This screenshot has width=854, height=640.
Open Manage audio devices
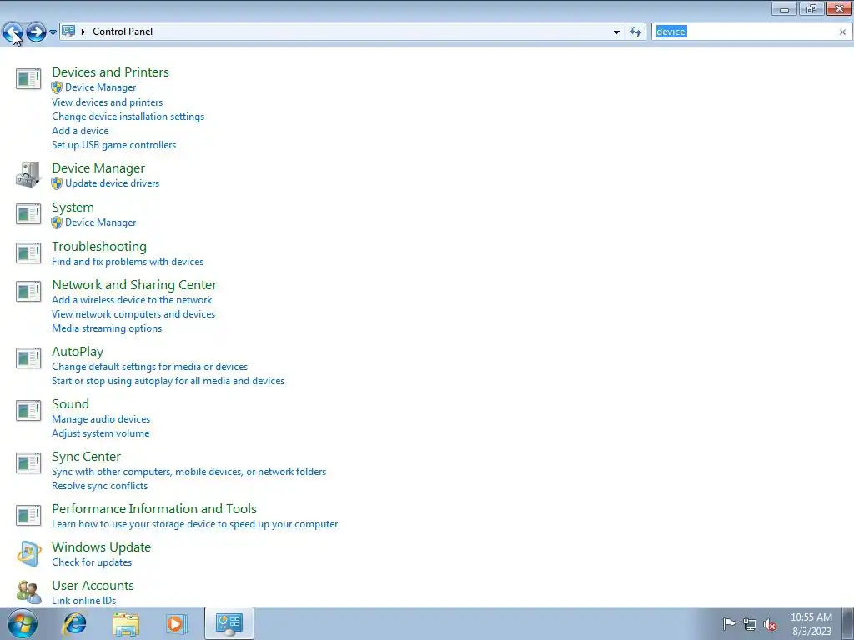tap(101, 419)
